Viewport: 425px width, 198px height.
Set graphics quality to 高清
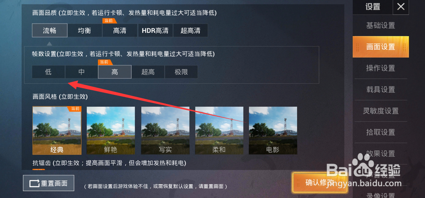[120, 31]
